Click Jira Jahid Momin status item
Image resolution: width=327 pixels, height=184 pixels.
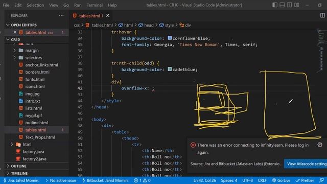pyautogui.click(x=21, y=180)
